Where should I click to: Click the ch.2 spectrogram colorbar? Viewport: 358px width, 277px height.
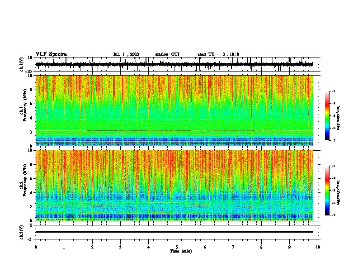(327, 191)
